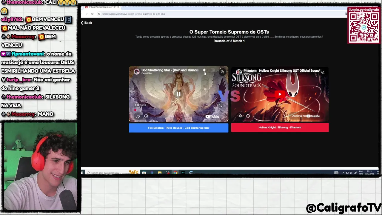Screen dimensions: 382x215
Task: Reload the browser page
Action: 92,14
